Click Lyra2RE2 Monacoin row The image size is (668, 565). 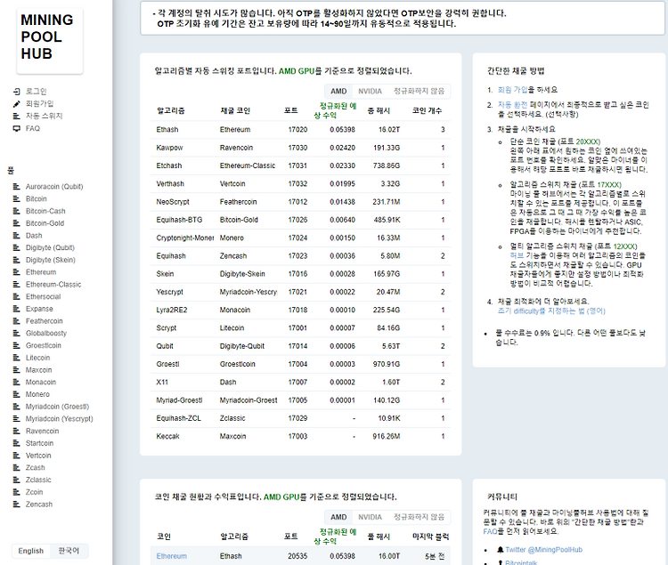[300, 311]
